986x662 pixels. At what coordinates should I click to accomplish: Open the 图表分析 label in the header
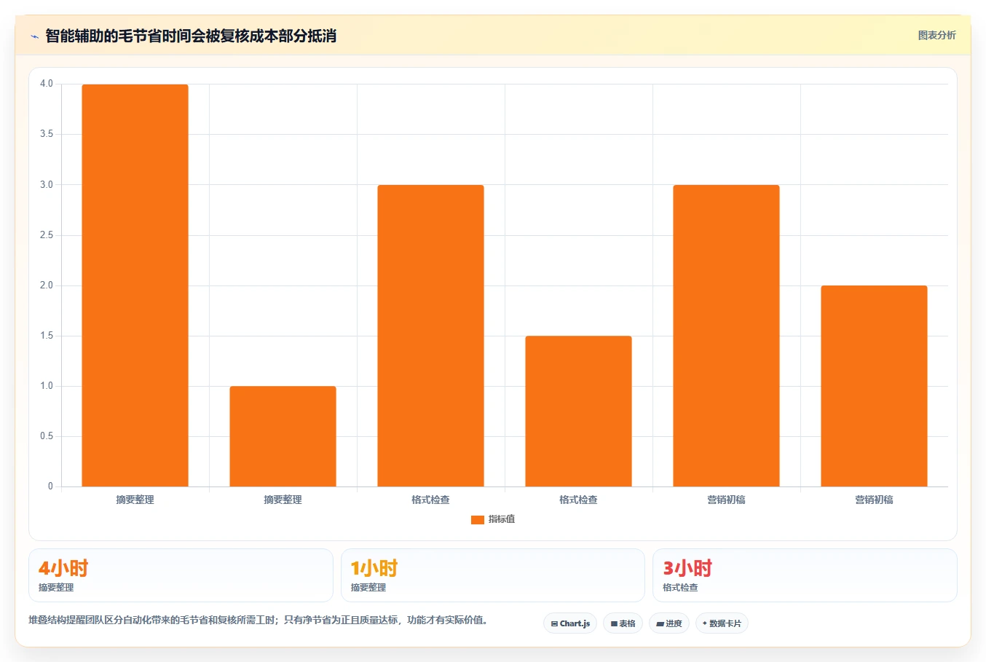936,35
